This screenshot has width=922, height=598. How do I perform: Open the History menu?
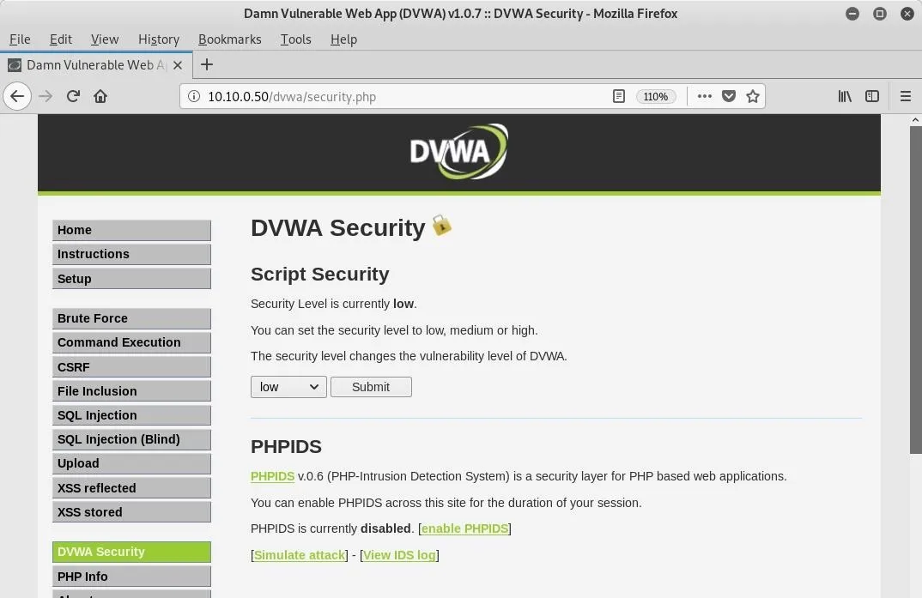pos(159,39)
